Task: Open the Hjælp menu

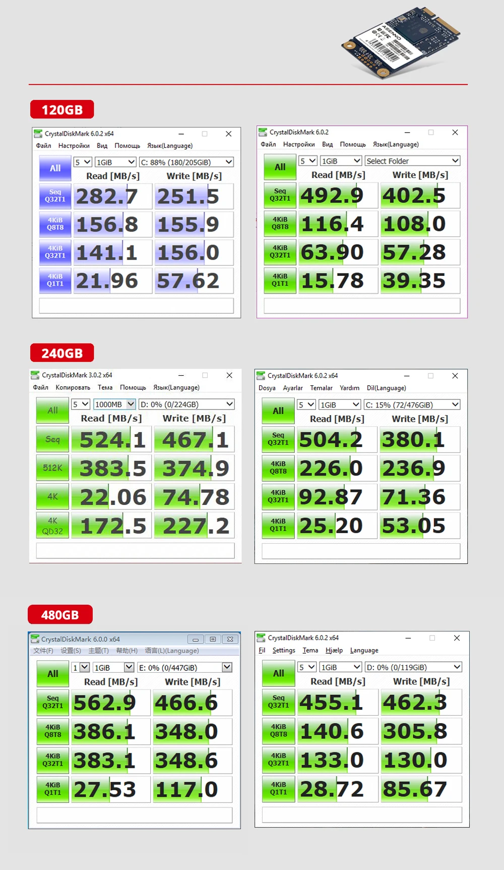Action: [334, 650]
